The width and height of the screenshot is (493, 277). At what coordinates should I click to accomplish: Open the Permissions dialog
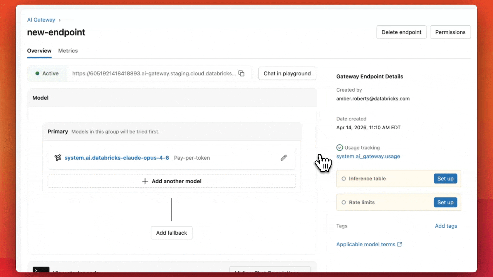pos(450,32)
